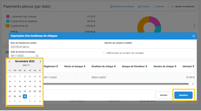Click the Ajouter un paiement button
Image resolution: width=201 pixels, height=111 pixels.
pyautogui.click(x=182, y=6)
